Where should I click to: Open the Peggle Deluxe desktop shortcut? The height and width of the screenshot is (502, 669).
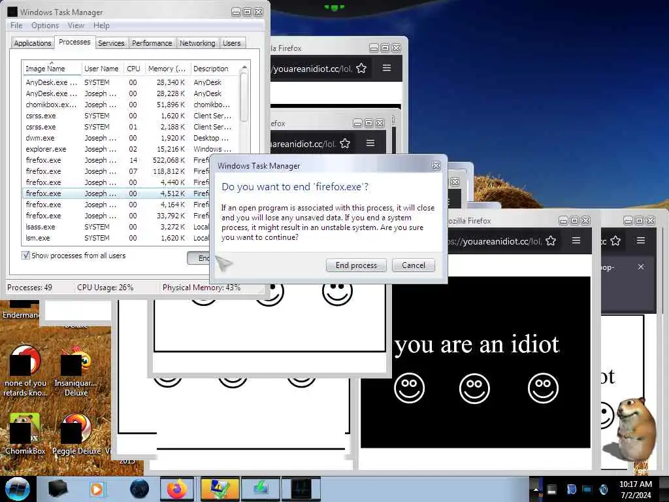click(76, 434)
